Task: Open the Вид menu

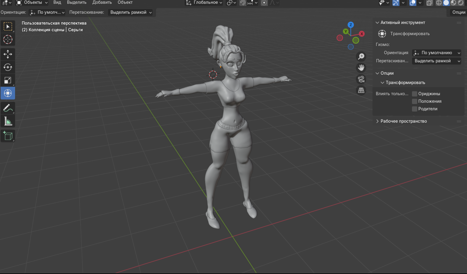Action: pyautogui.click(x=57, y=2)
